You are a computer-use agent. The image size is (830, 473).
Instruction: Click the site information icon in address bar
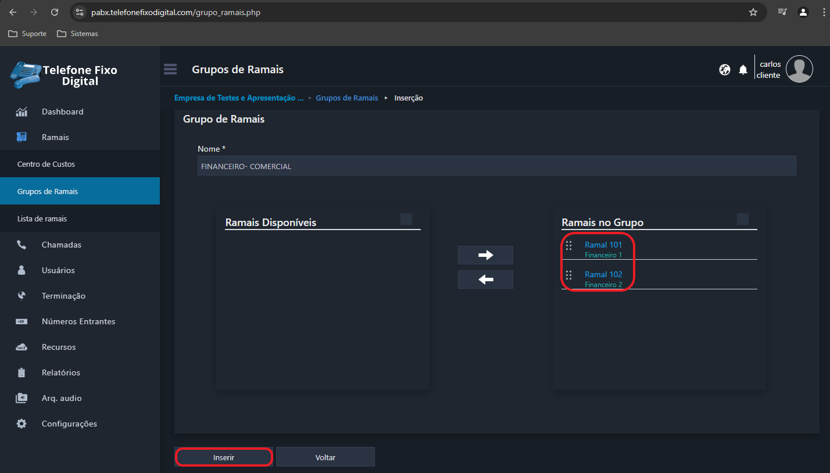(80, 12)
